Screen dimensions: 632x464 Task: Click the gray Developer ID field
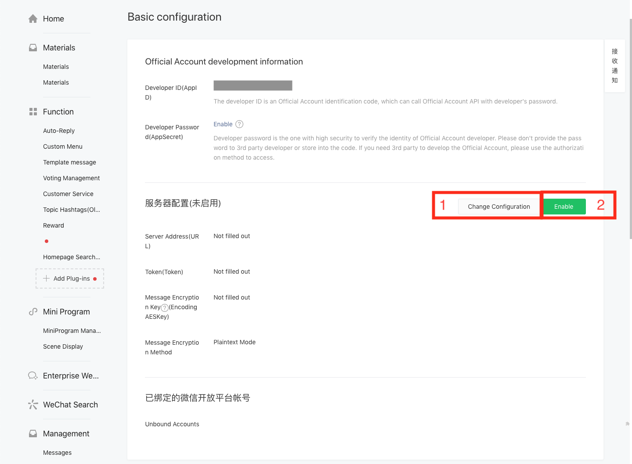coord(253,86)
